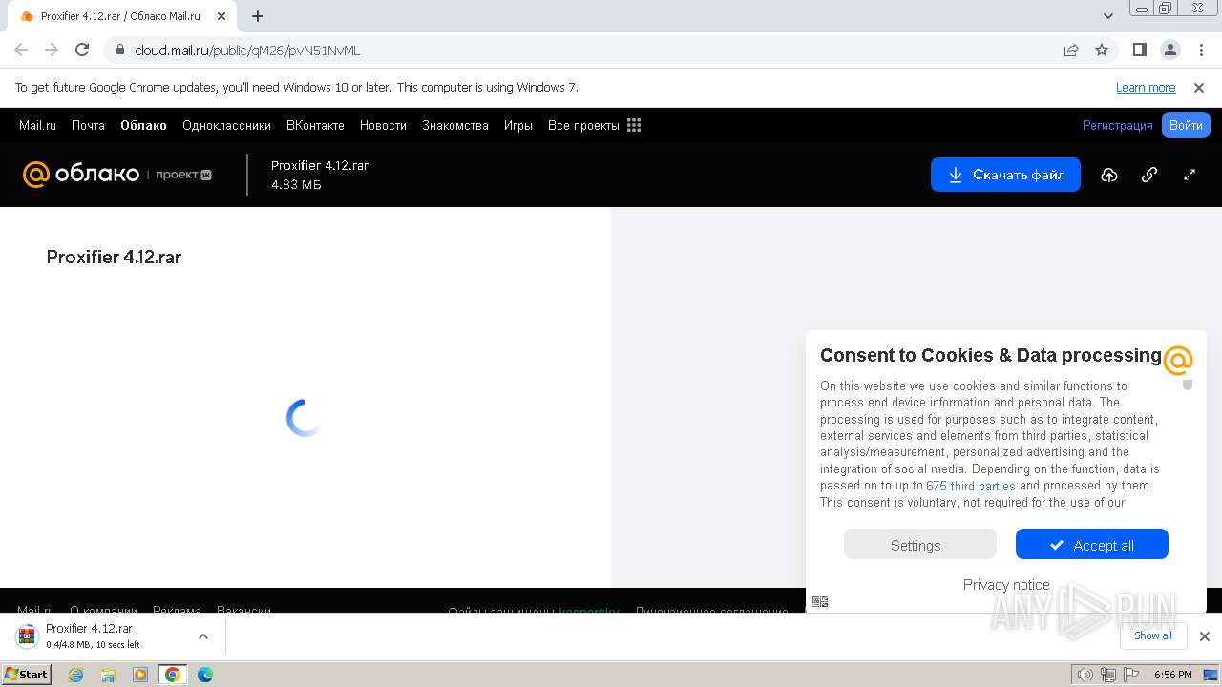The width and height of the screenshot is (1222, 687).
Task: Bookmark this page with the star icon
Action: click(x=1102, y=51)
